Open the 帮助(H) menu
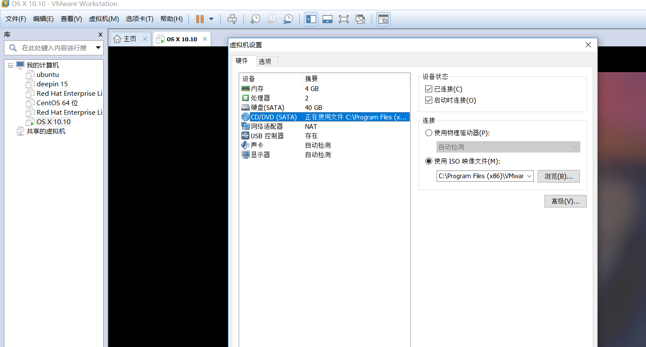 click(172, 19)
